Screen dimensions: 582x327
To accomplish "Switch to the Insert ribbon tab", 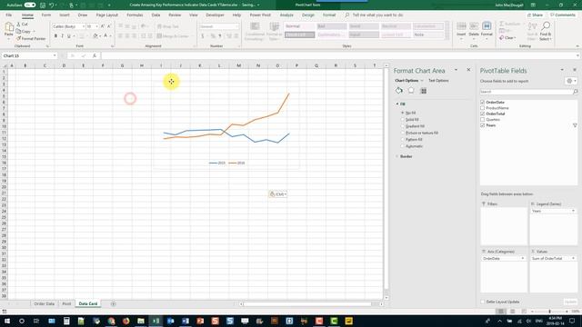I will click(x=65, y=15).
